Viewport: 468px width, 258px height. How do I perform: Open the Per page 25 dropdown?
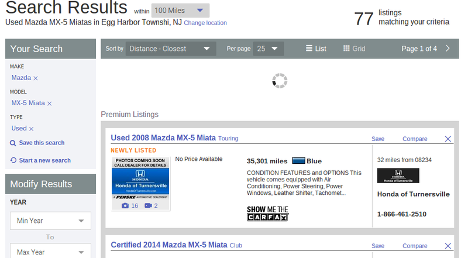coord(269,49)
